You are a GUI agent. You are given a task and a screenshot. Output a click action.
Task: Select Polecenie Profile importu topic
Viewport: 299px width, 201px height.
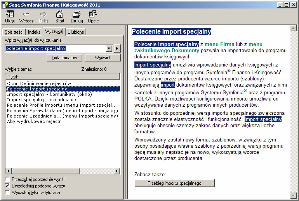[x=62, y=105]
